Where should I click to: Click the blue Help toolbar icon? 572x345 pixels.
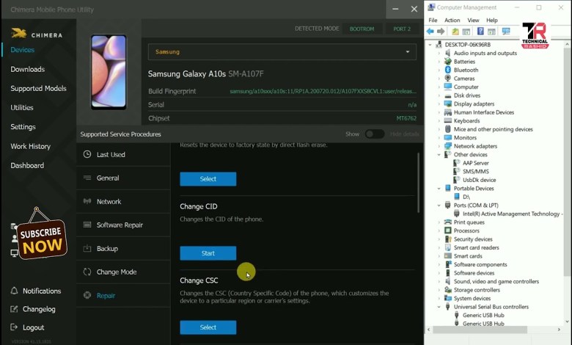(480, 32)
